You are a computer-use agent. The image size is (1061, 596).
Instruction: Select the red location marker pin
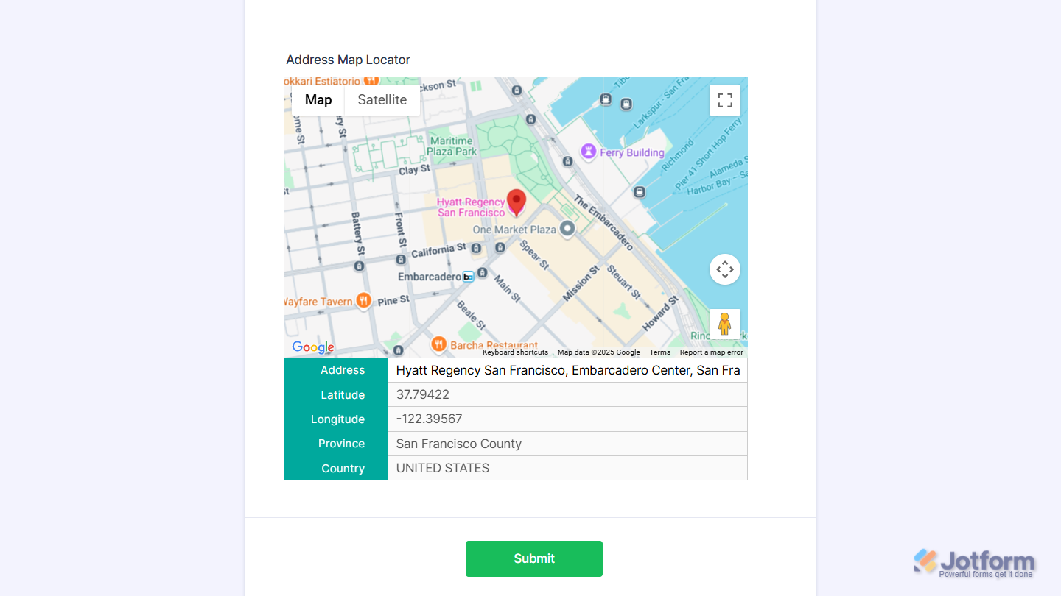click(x=516, y=200)
